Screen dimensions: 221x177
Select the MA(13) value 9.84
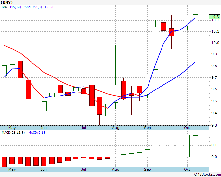[27, 7]
